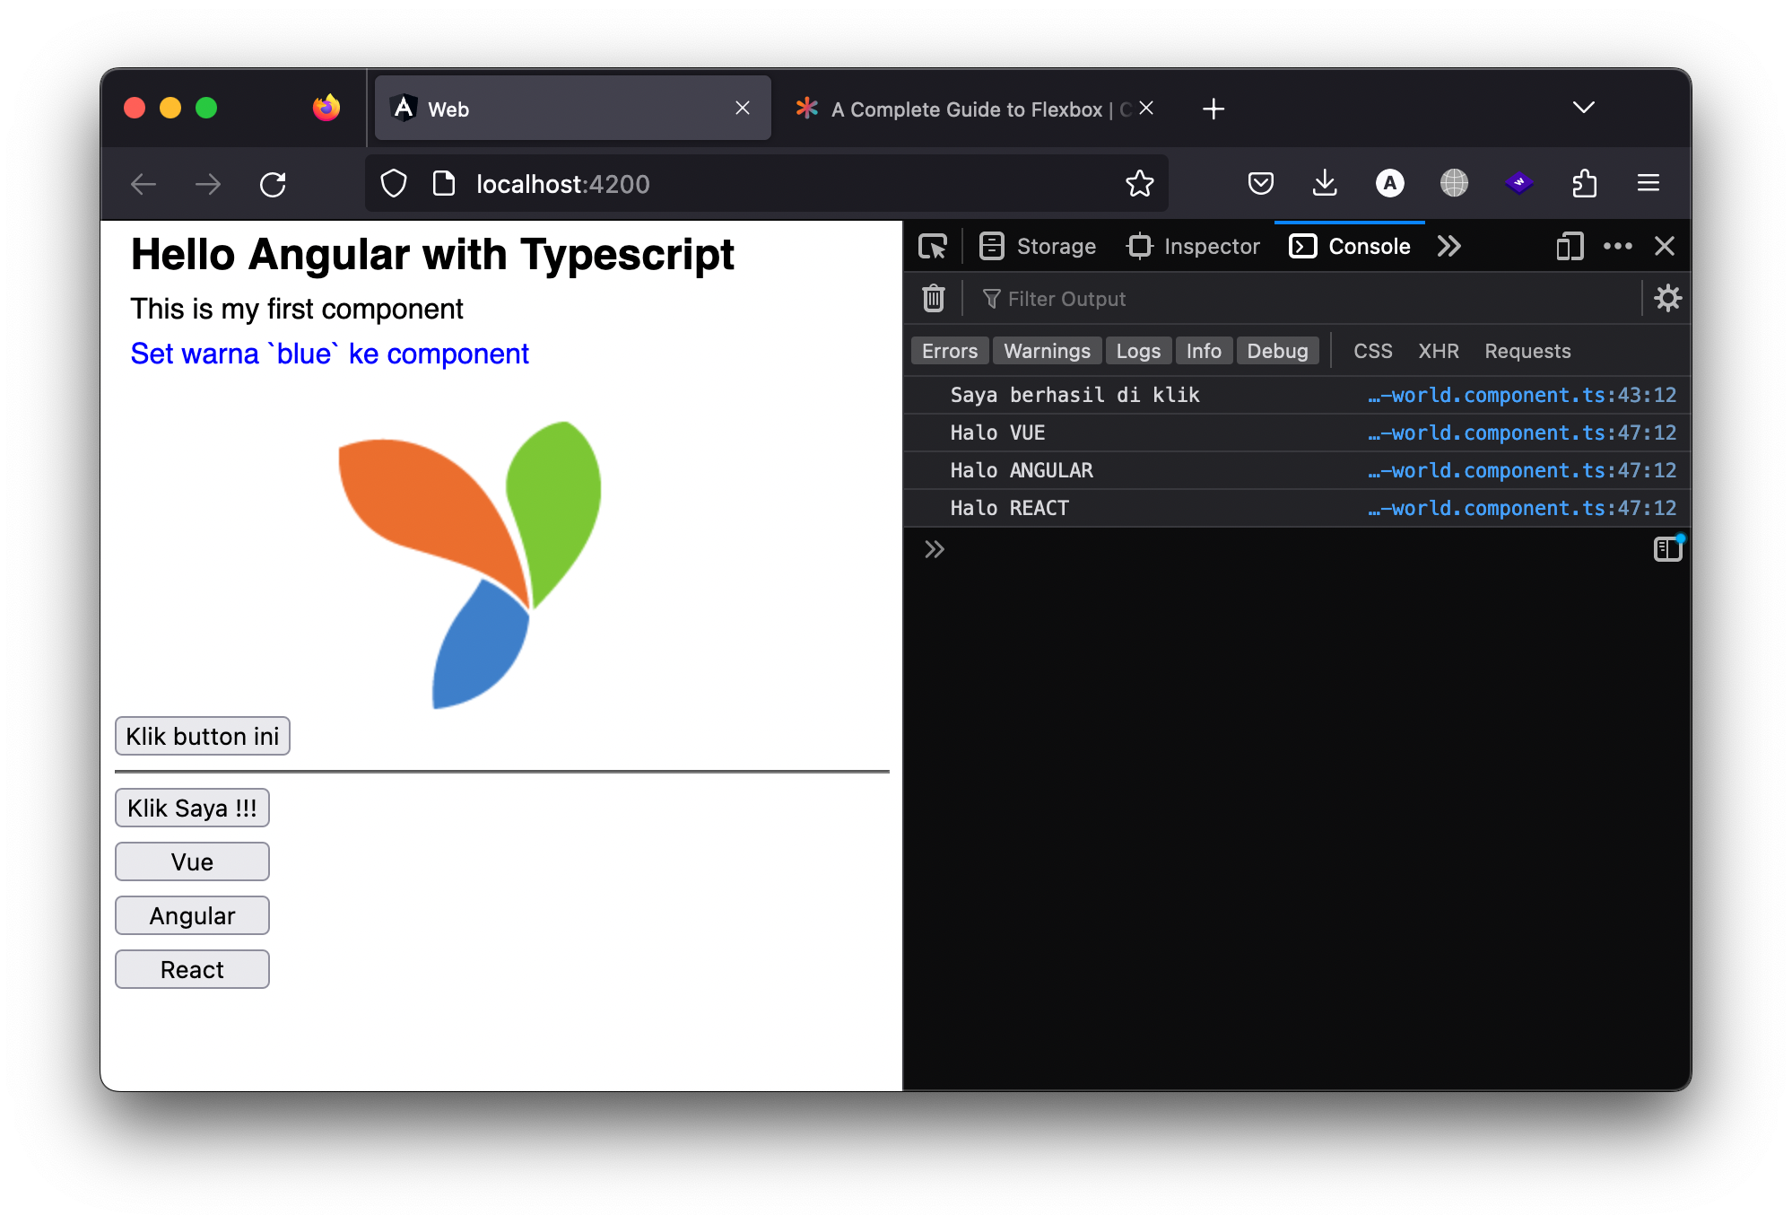Open the list all tabs dropdown

click(1583, 108)
